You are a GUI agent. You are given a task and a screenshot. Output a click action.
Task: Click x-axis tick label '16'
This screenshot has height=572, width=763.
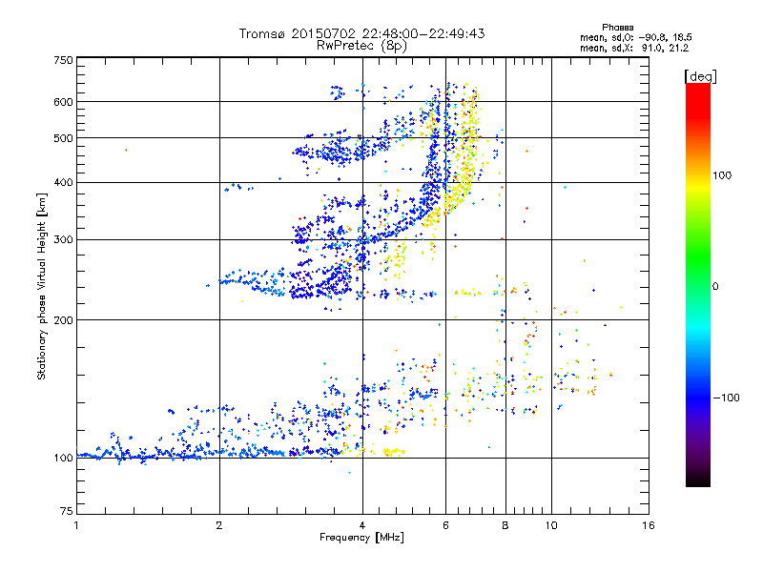(649, 525)
